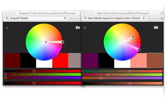Viewport: 167px width, 99px height.
Task: Click the green slider handle in Original Palette
Action: (x=5, y=74)
